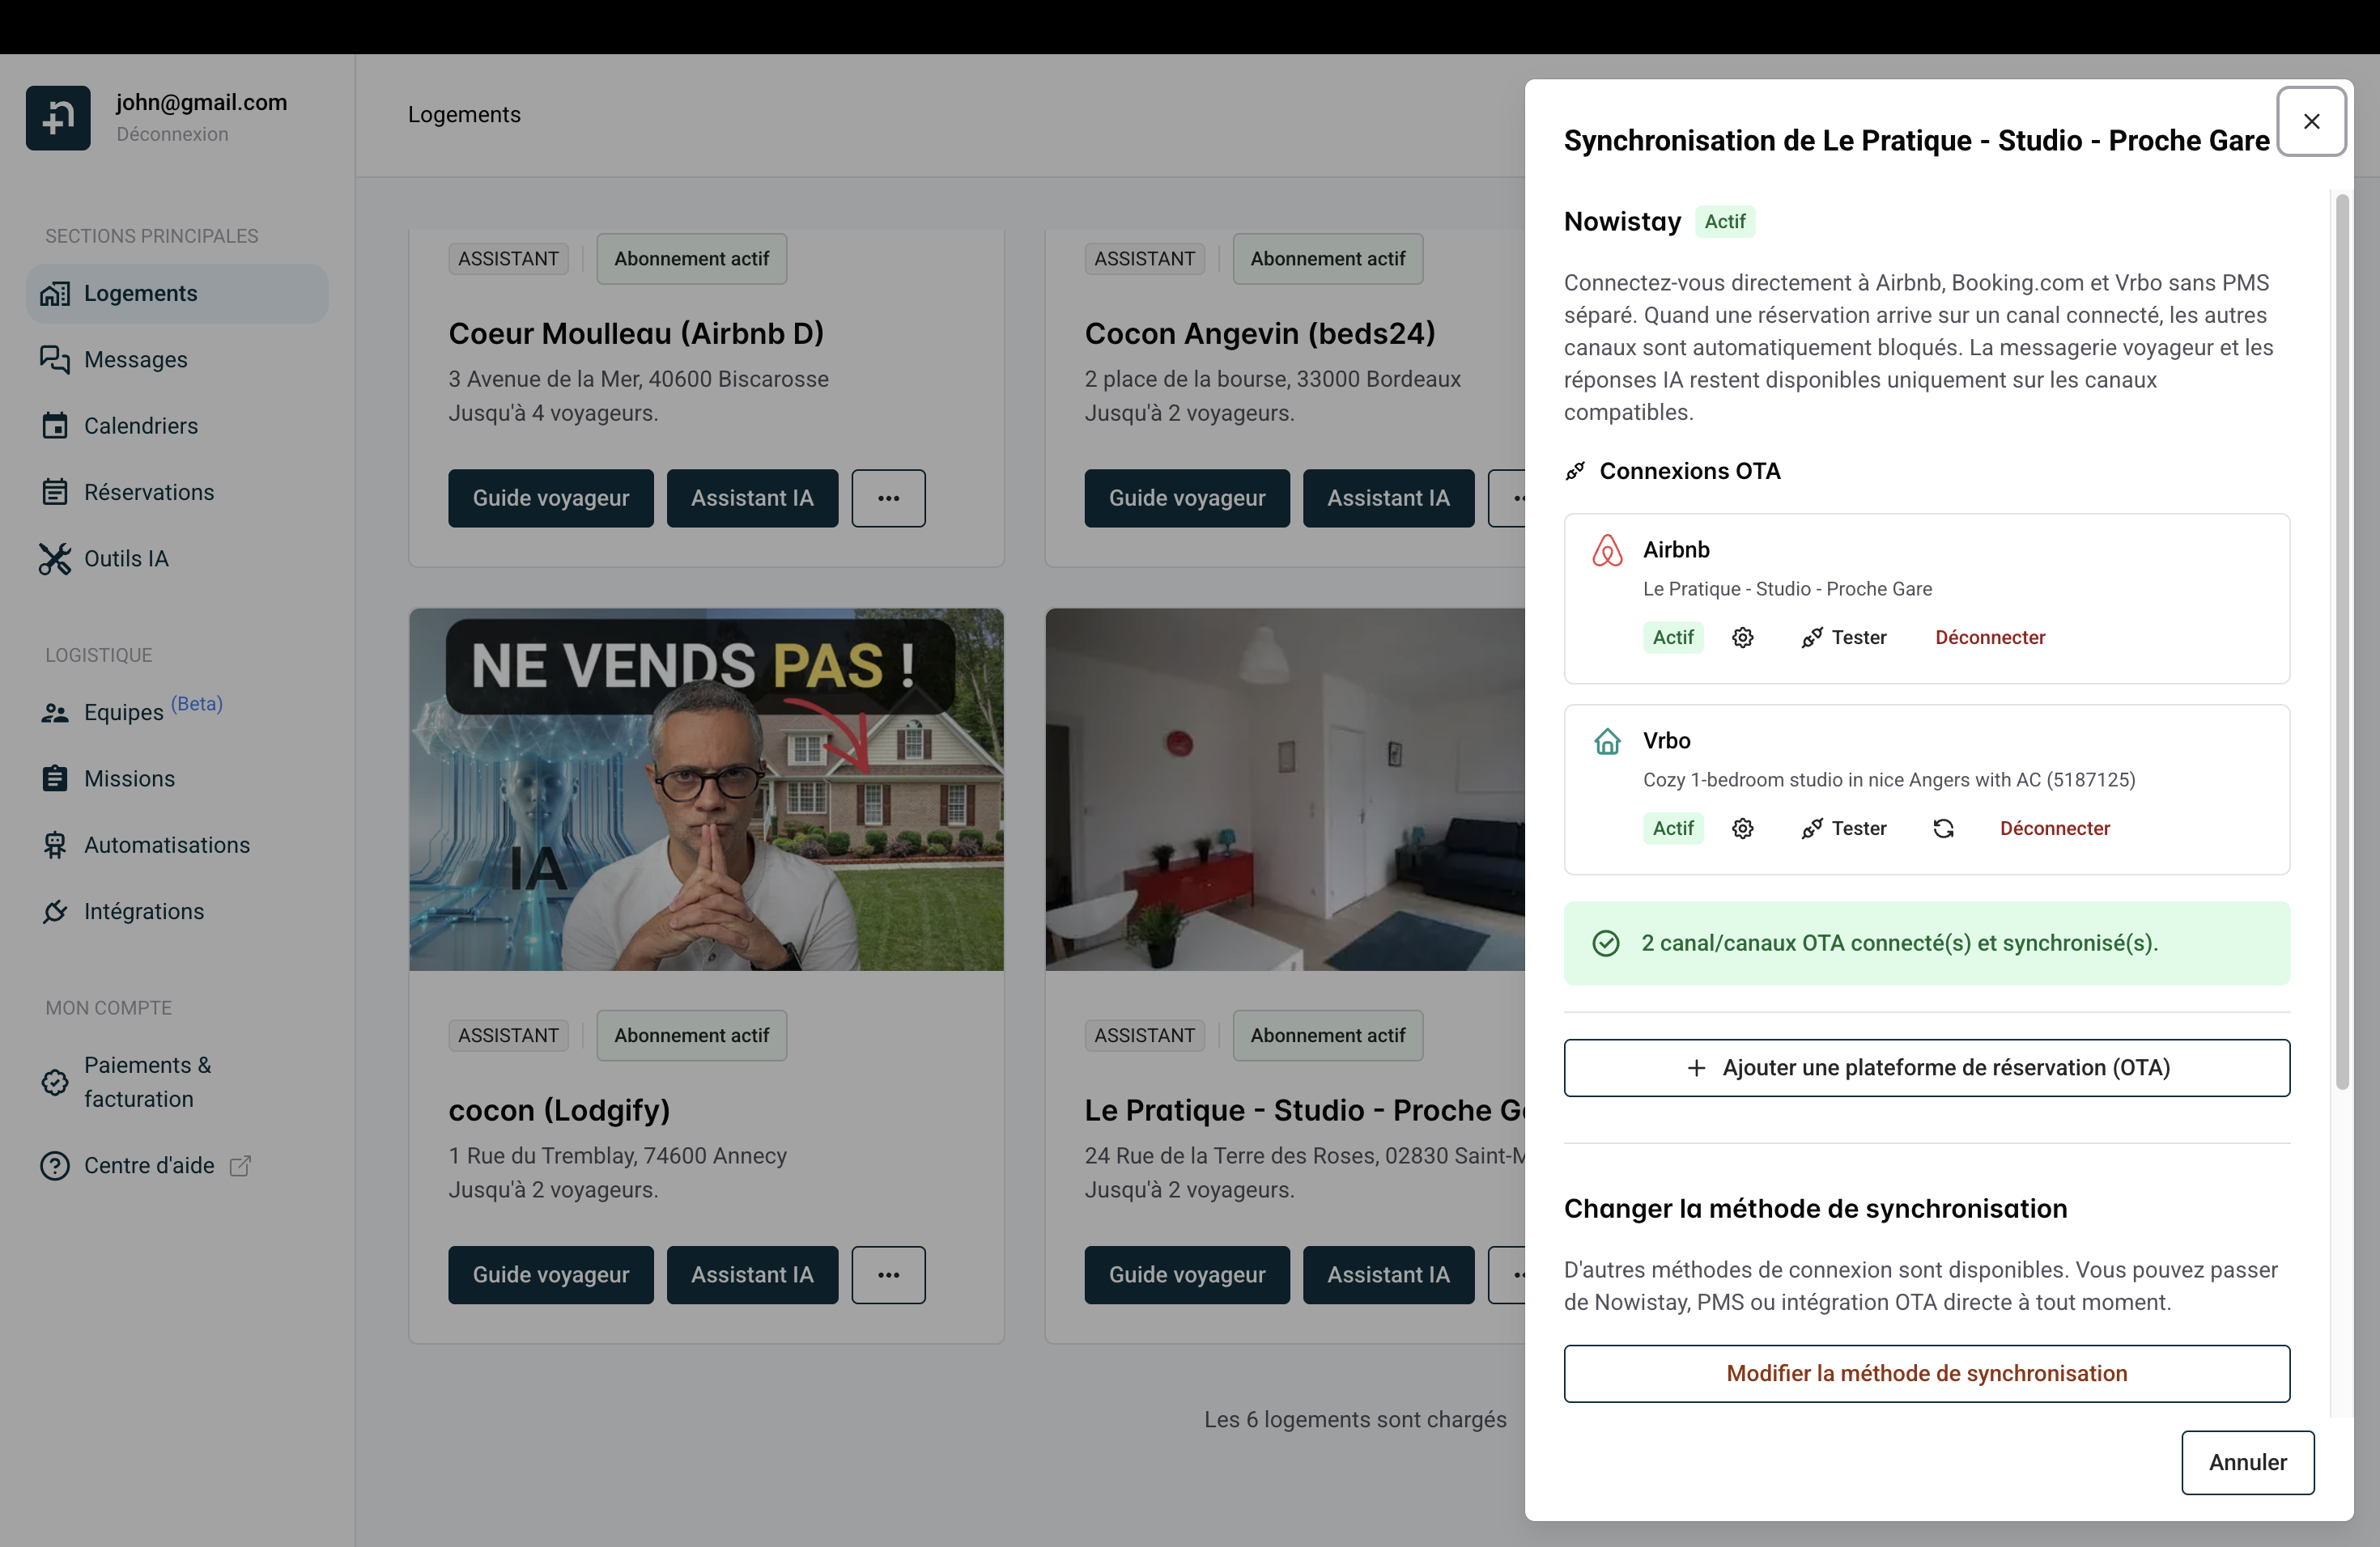Viewport: 2380px width, 1547px height.
Task: Toggle the Nowistay Actif badge
Action: point(1726,221)
